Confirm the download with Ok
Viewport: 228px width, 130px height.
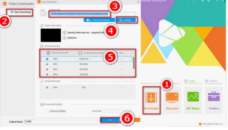(x=110, y=120)
